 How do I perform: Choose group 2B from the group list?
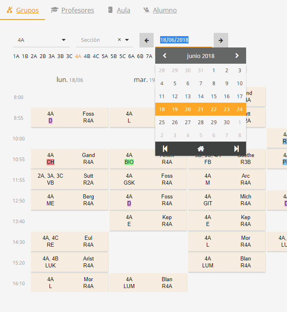pyautogui.click(x=43, y=56)
